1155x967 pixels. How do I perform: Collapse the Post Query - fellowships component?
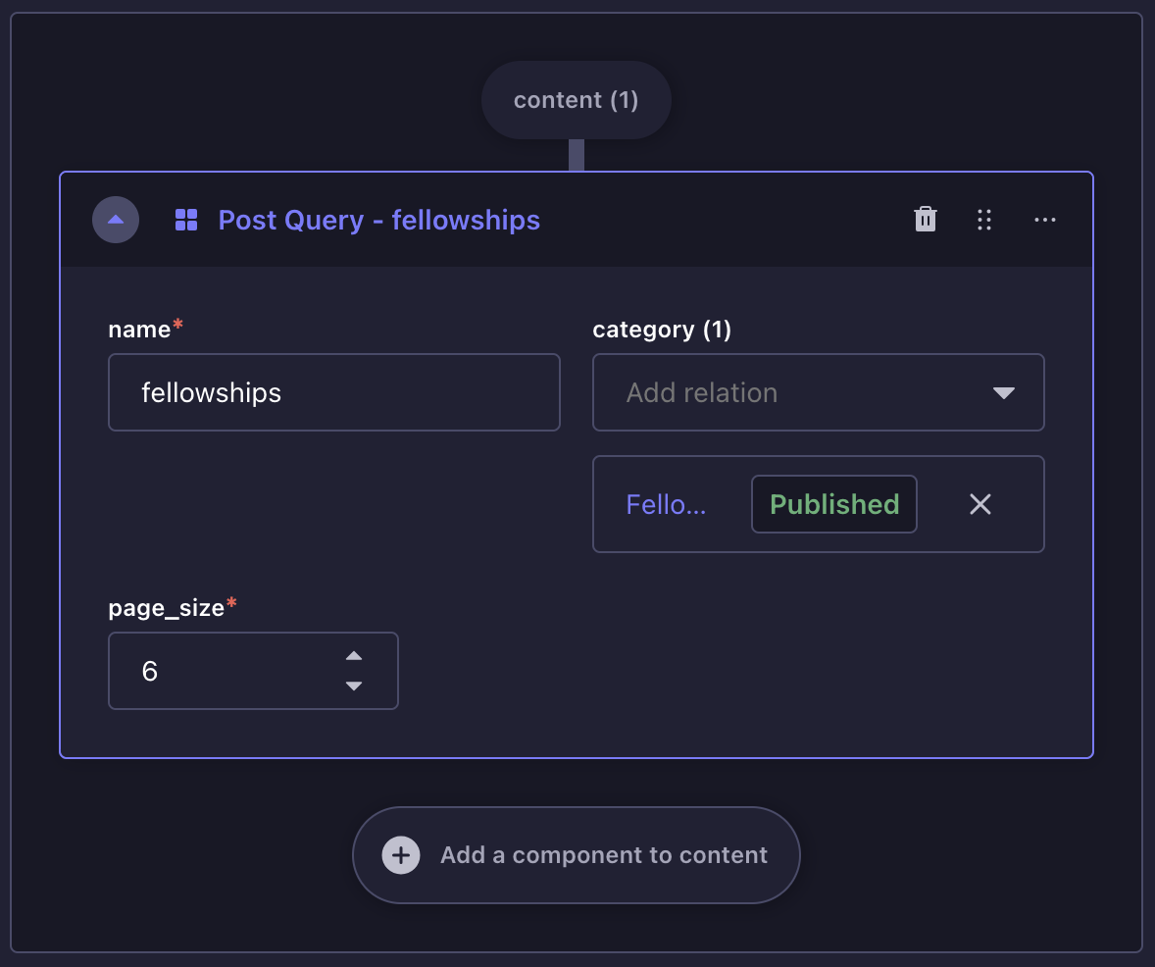coord(116,220)
